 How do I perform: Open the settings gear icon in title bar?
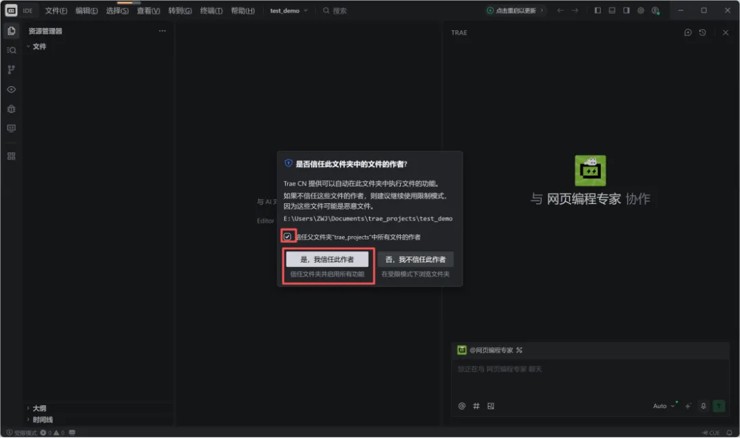641,10
